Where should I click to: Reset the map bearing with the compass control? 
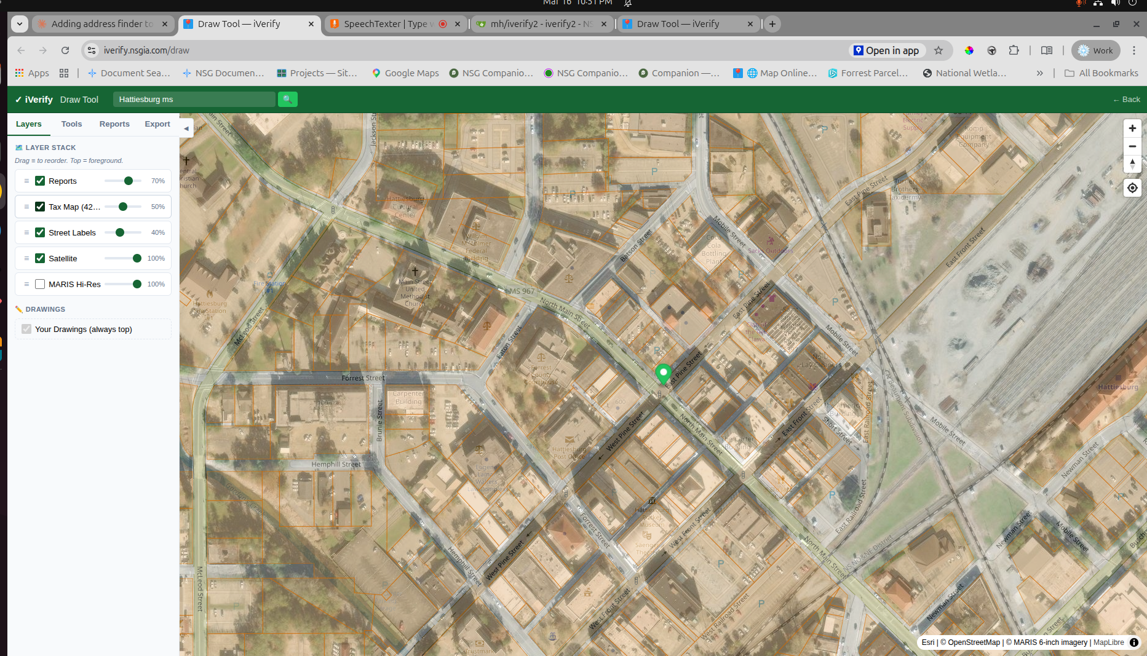(1132, 164)
